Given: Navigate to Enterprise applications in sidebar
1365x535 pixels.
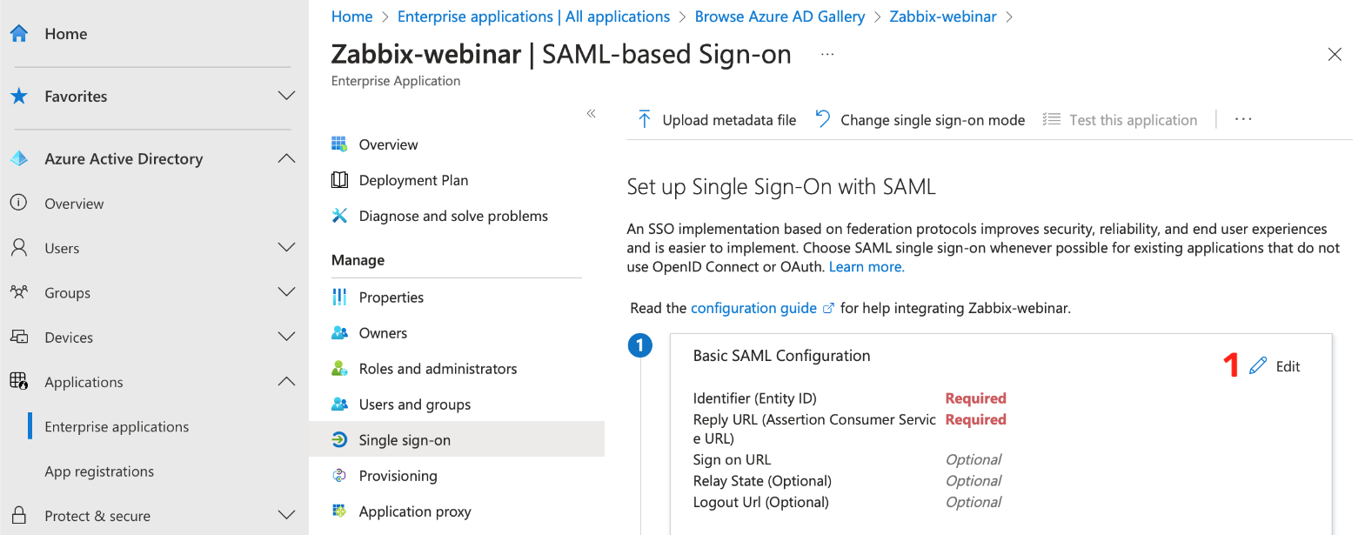Looking at the screenshot, I should click(116, 426).
